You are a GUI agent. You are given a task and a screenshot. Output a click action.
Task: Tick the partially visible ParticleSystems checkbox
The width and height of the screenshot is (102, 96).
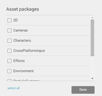pyautogui.click(x=9, y=80)
